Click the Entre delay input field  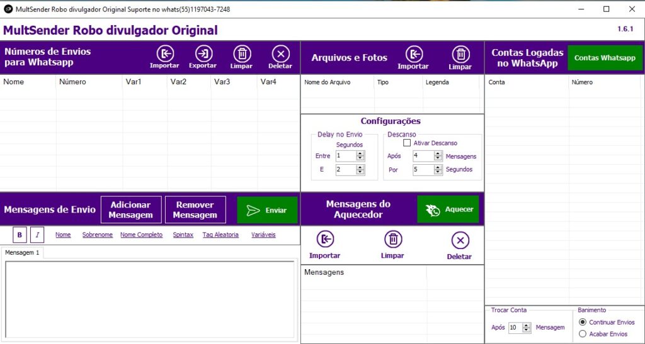[x=346, y=156]
